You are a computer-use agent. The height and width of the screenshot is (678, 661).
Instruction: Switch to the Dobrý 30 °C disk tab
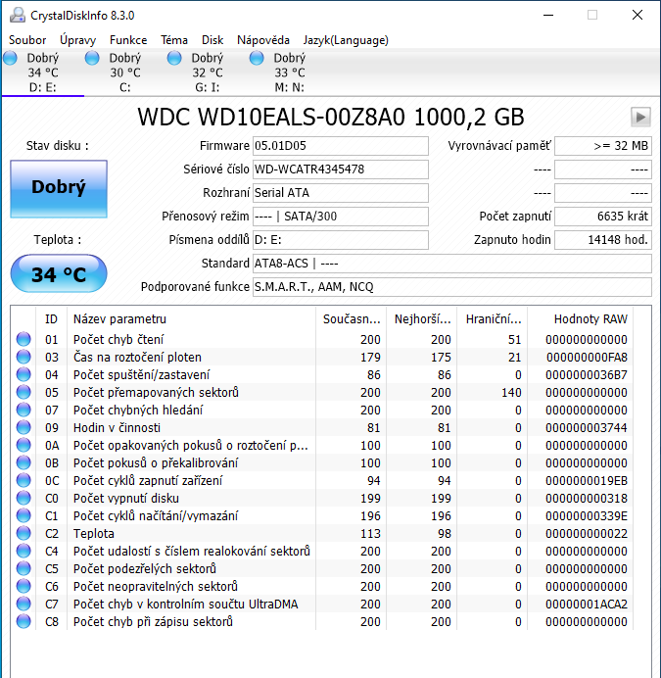(x=124, y=73)
